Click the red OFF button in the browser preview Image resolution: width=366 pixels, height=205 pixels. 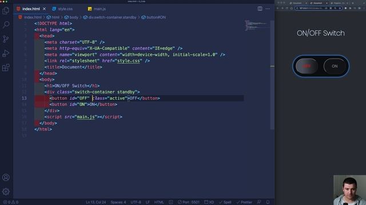[x=307, y=66]
